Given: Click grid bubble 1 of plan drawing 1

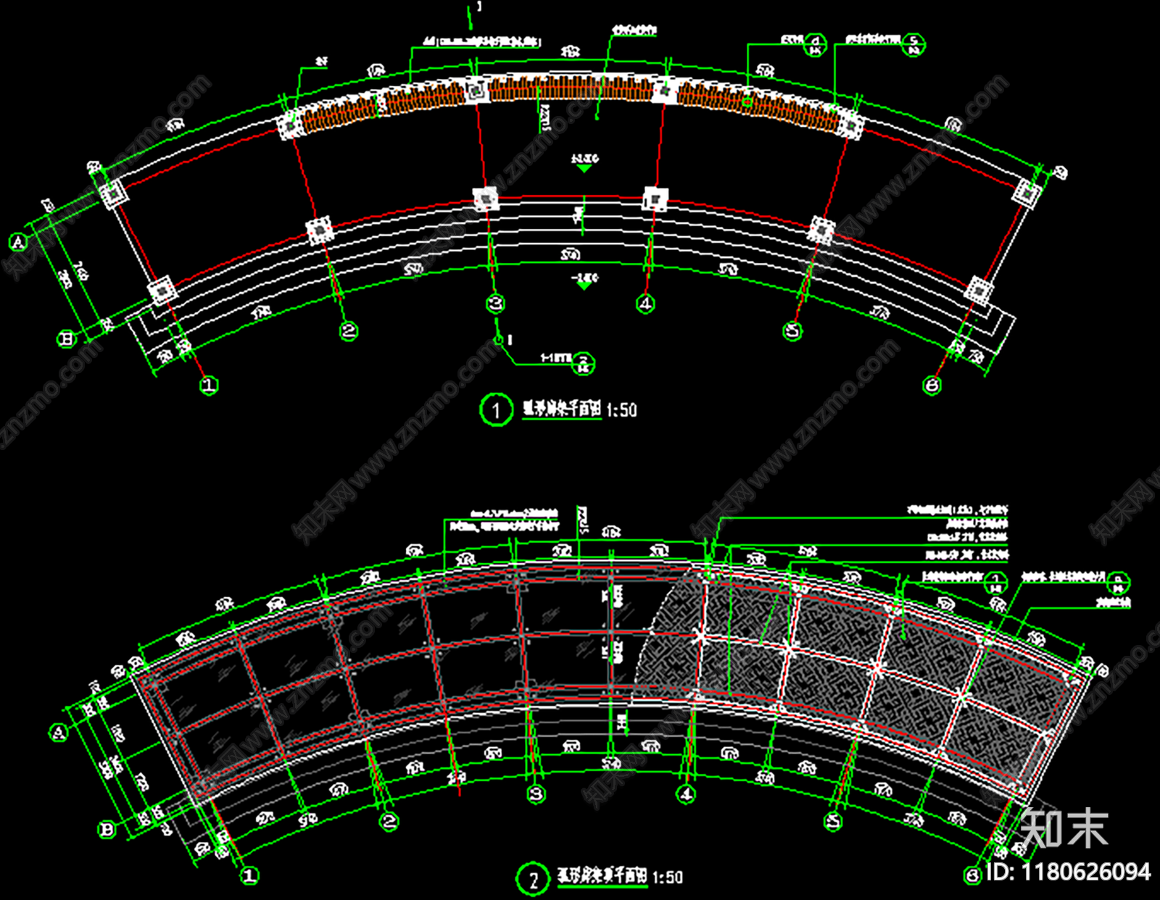Looking at the screenshot, I should 209,385.
